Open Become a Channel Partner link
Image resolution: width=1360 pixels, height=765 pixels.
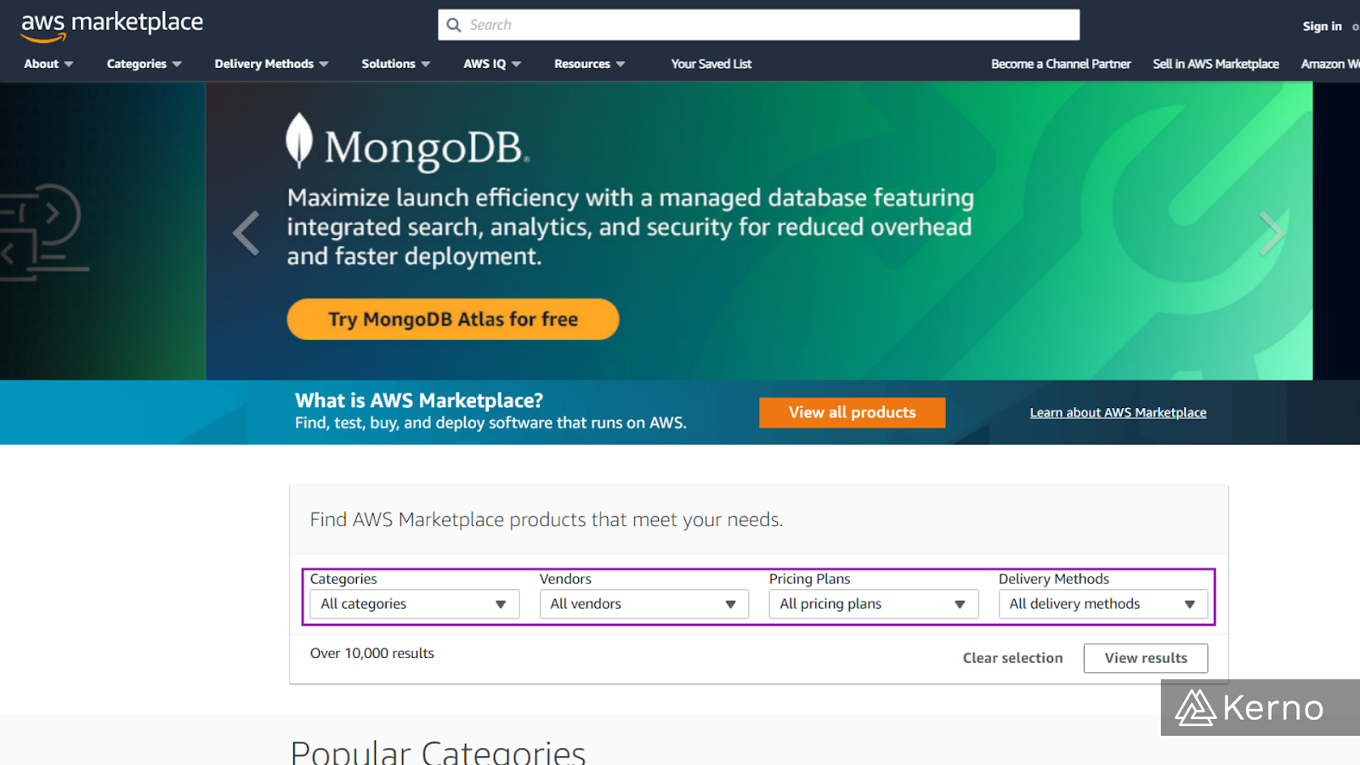point(1061,64)
